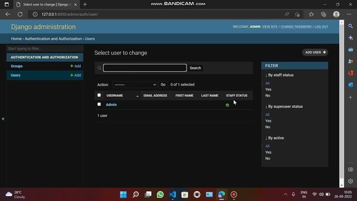The height and width of the screenshot is (201, 357).
Task: Open Users in the sidebar
Action: (x=16, y=75)
